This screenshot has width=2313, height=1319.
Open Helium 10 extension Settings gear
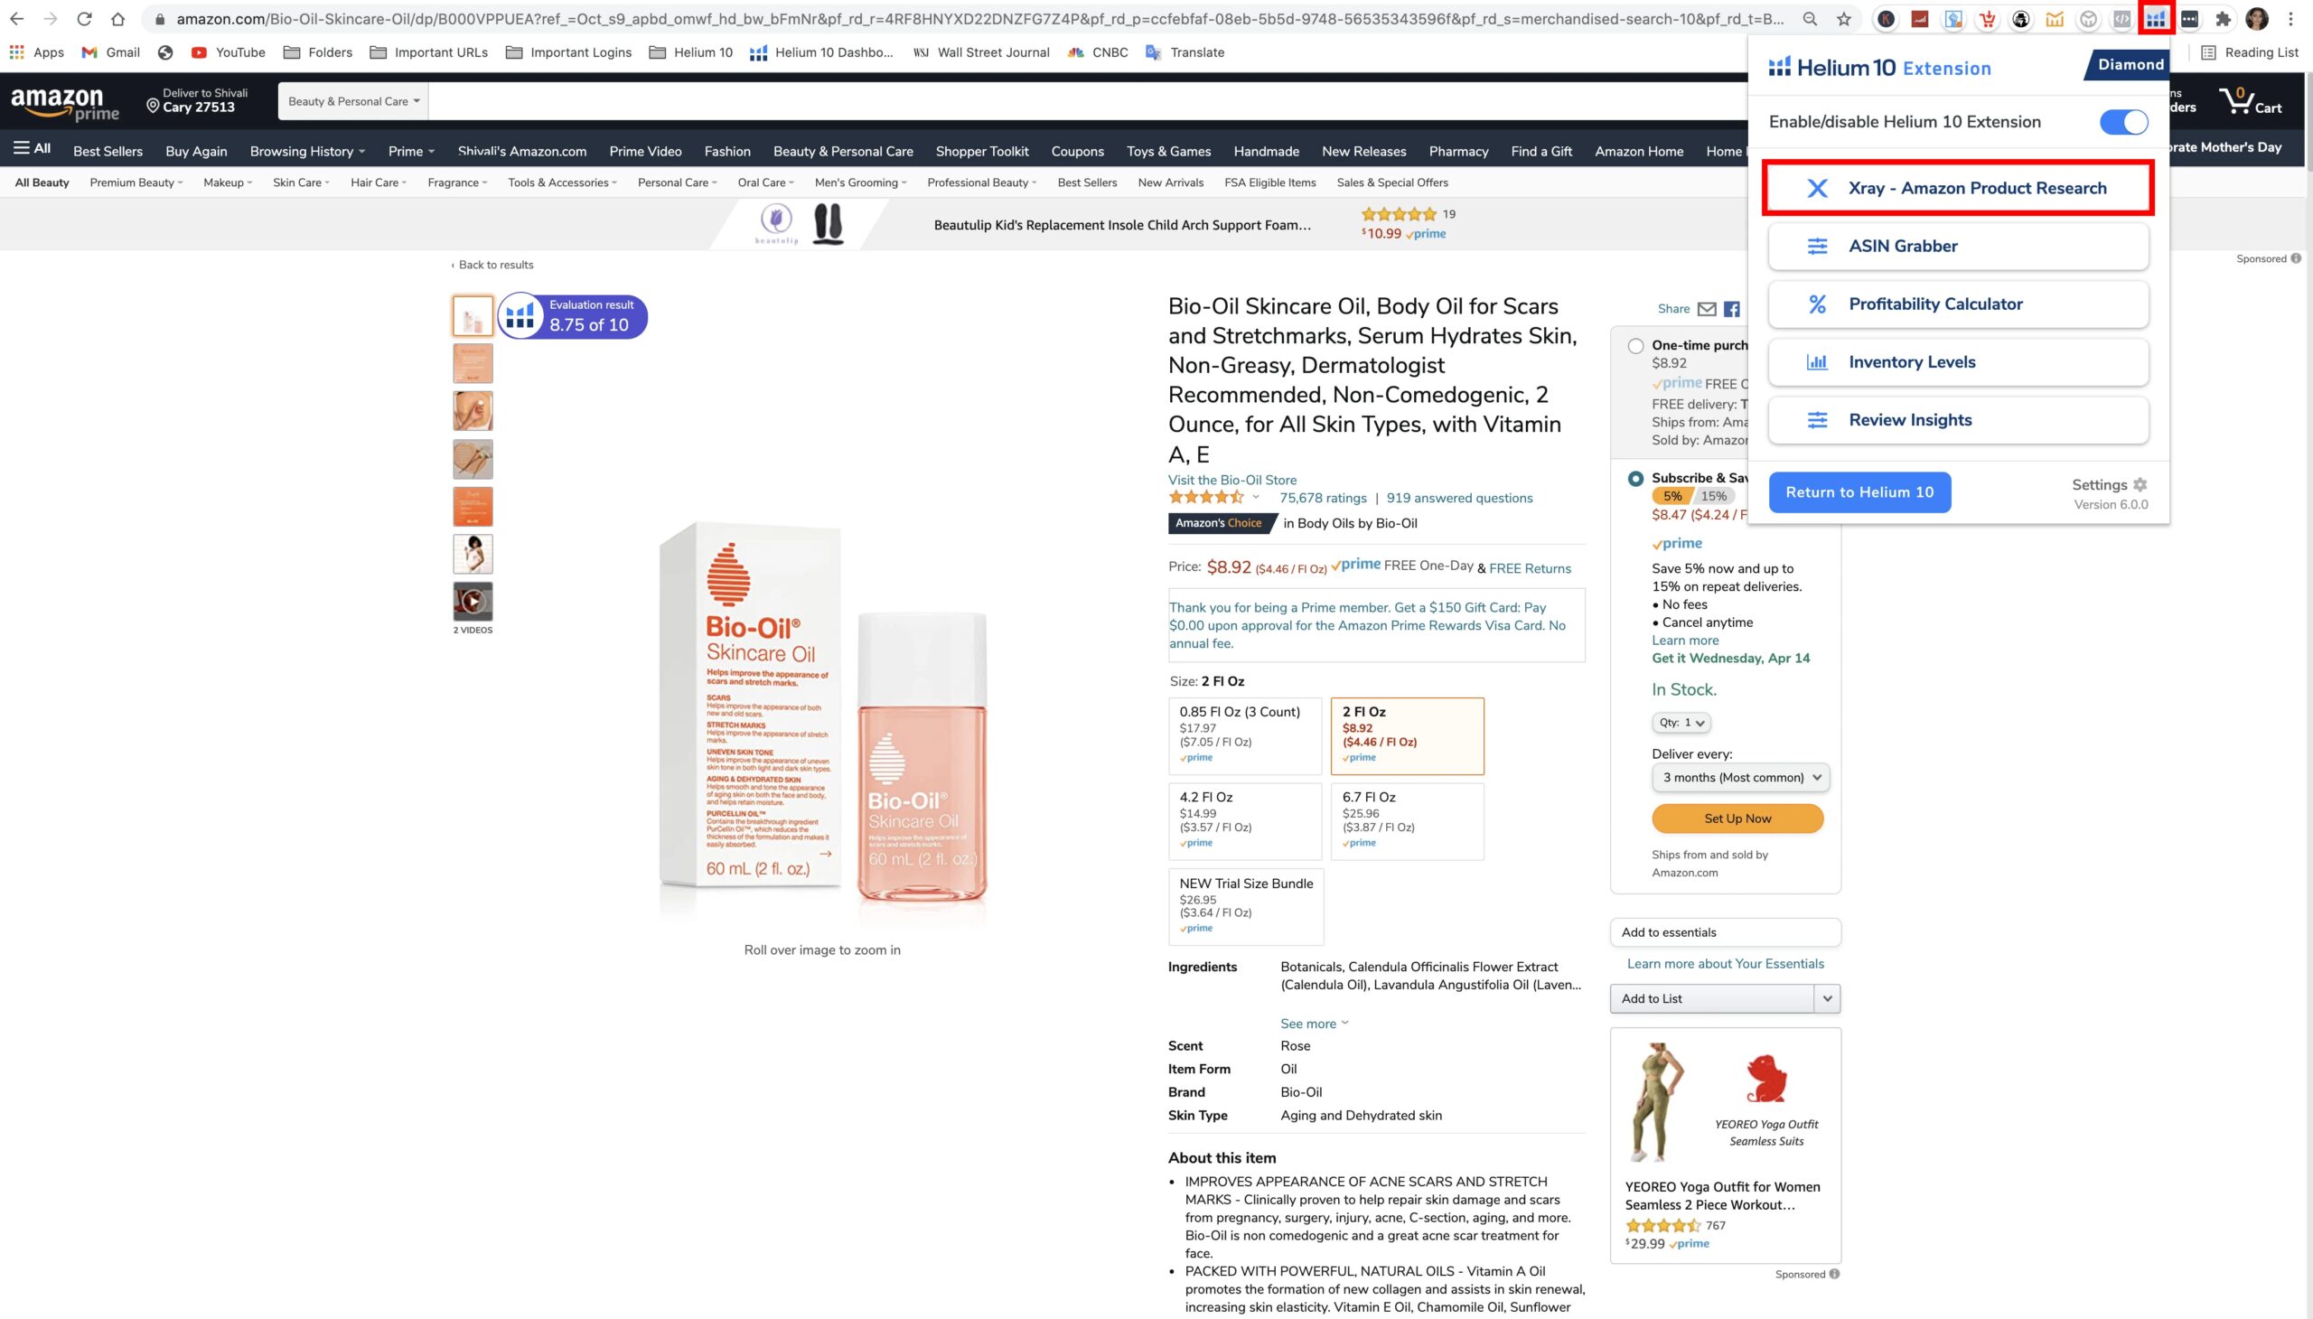pyautogui.click(x=2140, y=484)
